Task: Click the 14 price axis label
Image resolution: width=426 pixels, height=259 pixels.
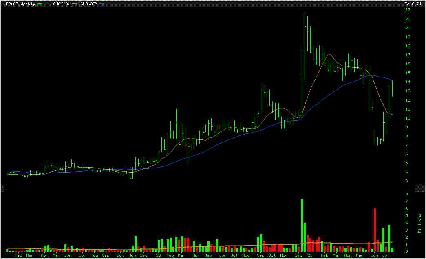Action: (x=408, y=82)
